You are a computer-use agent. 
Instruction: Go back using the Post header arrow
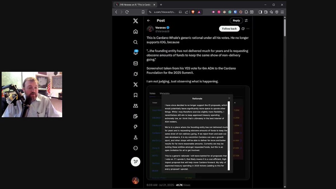(x=149, y=20)
